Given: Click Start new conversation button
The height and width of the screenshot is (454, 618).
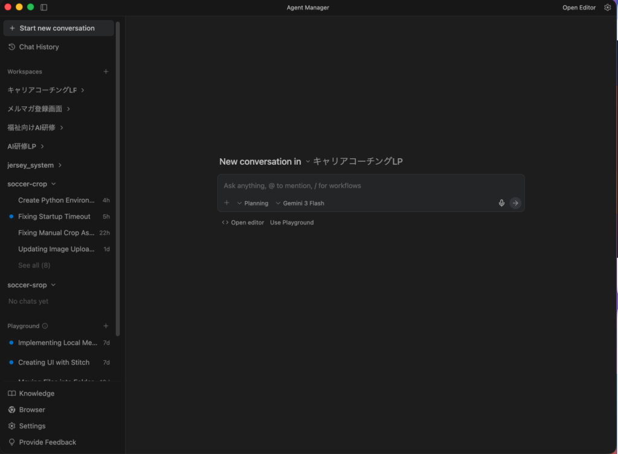Looking at the screenshot, I should pos(58,28).
